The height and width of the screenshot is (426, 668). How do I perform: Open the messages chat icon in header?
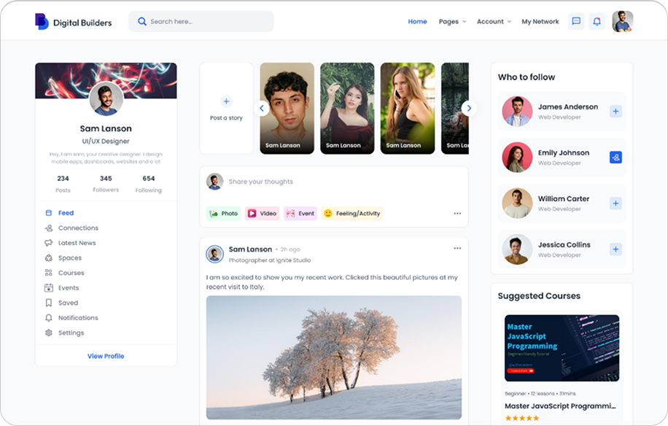click(x=576, y=21)
